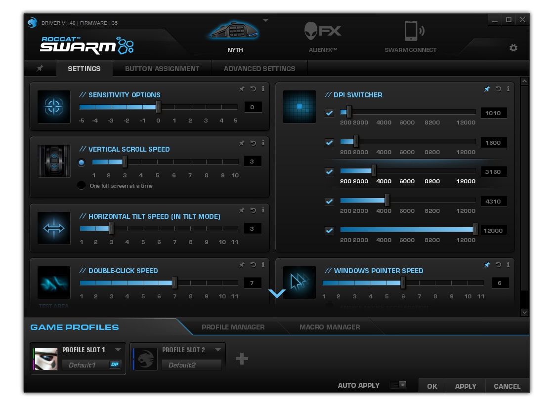Open the Profile Manager tab
Viewport: 555px width, 409px height.
(x=233, y=327)
